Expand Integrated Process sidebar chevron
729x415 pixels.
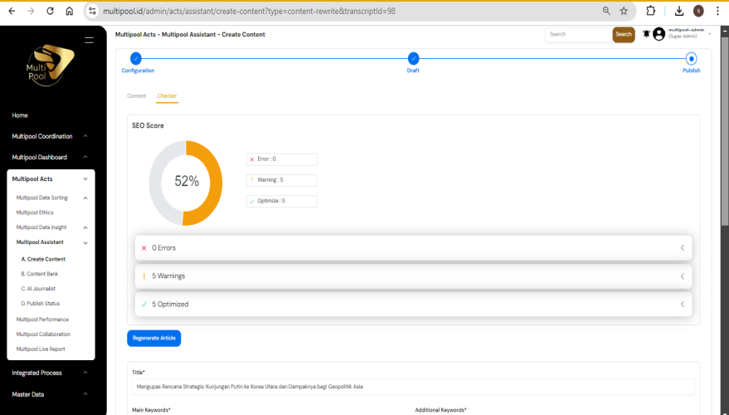coord(85,373)
